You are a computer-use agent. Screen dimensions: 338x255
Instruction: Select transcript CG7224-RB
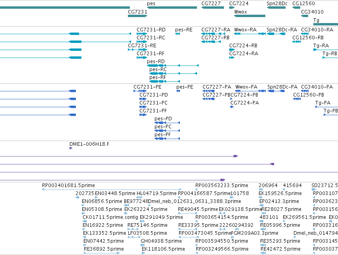[243, 46]
